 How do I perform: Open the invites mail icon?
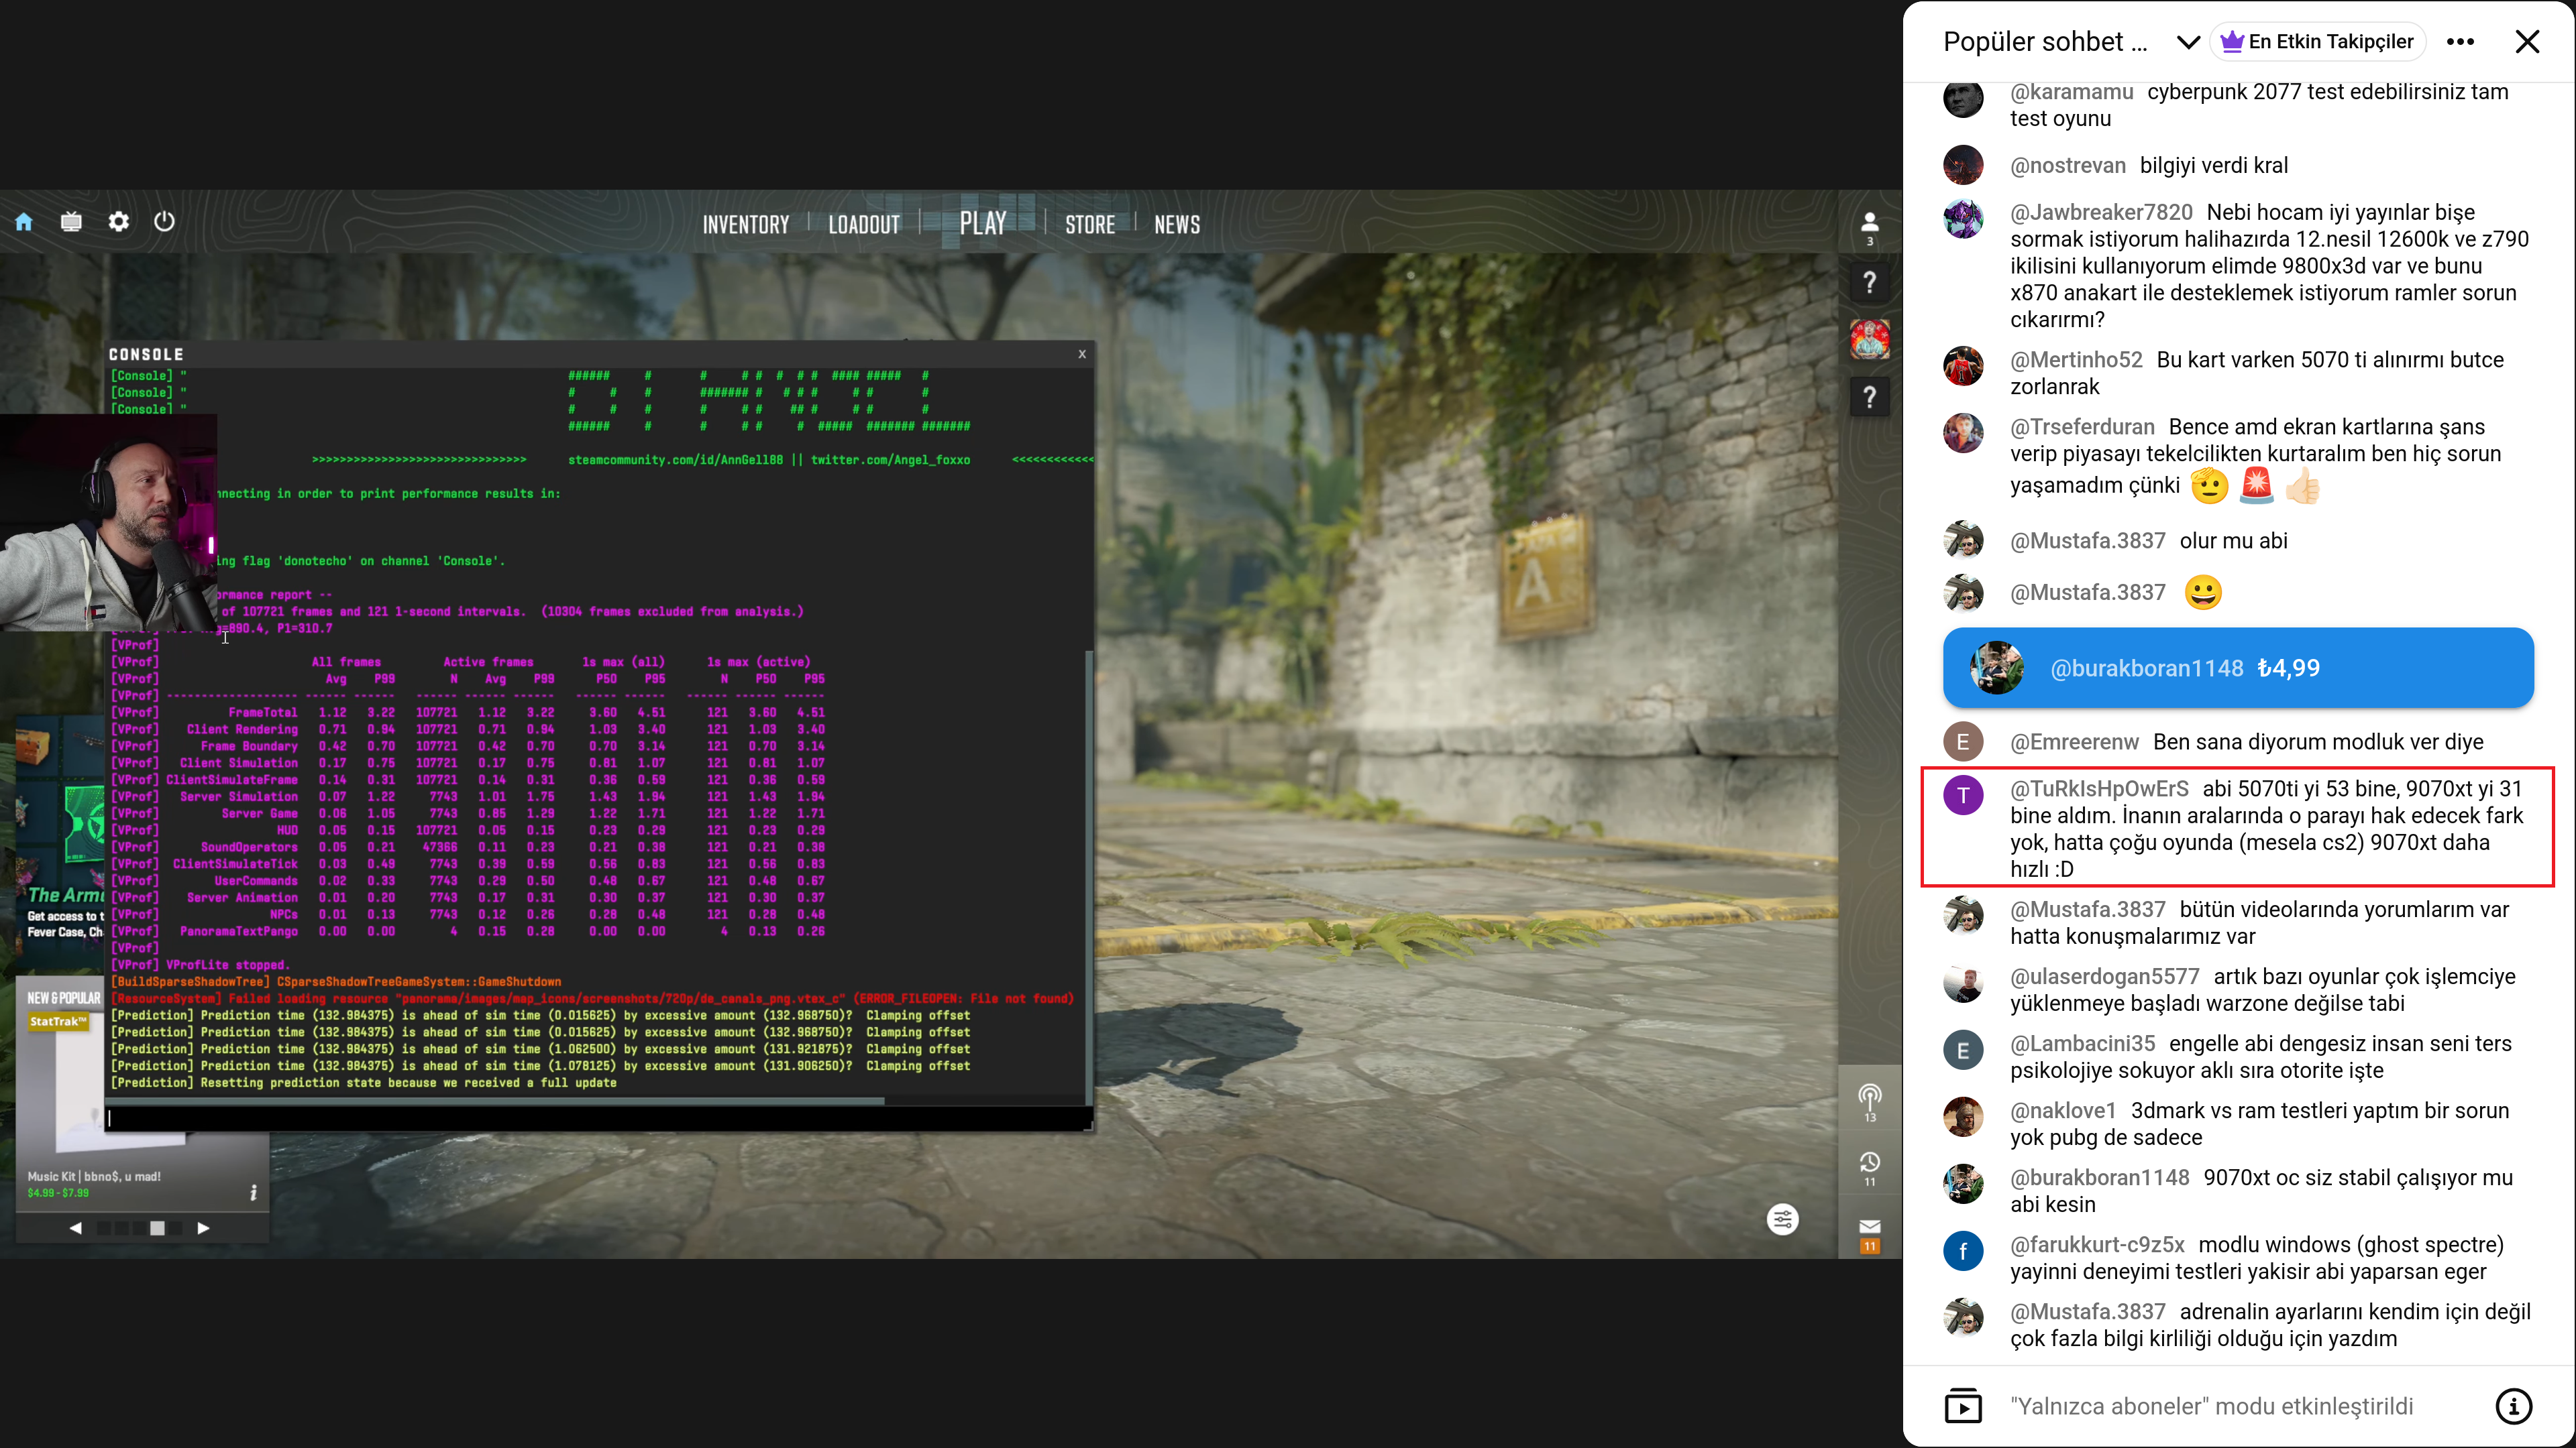click(x=1869, y=1234)
